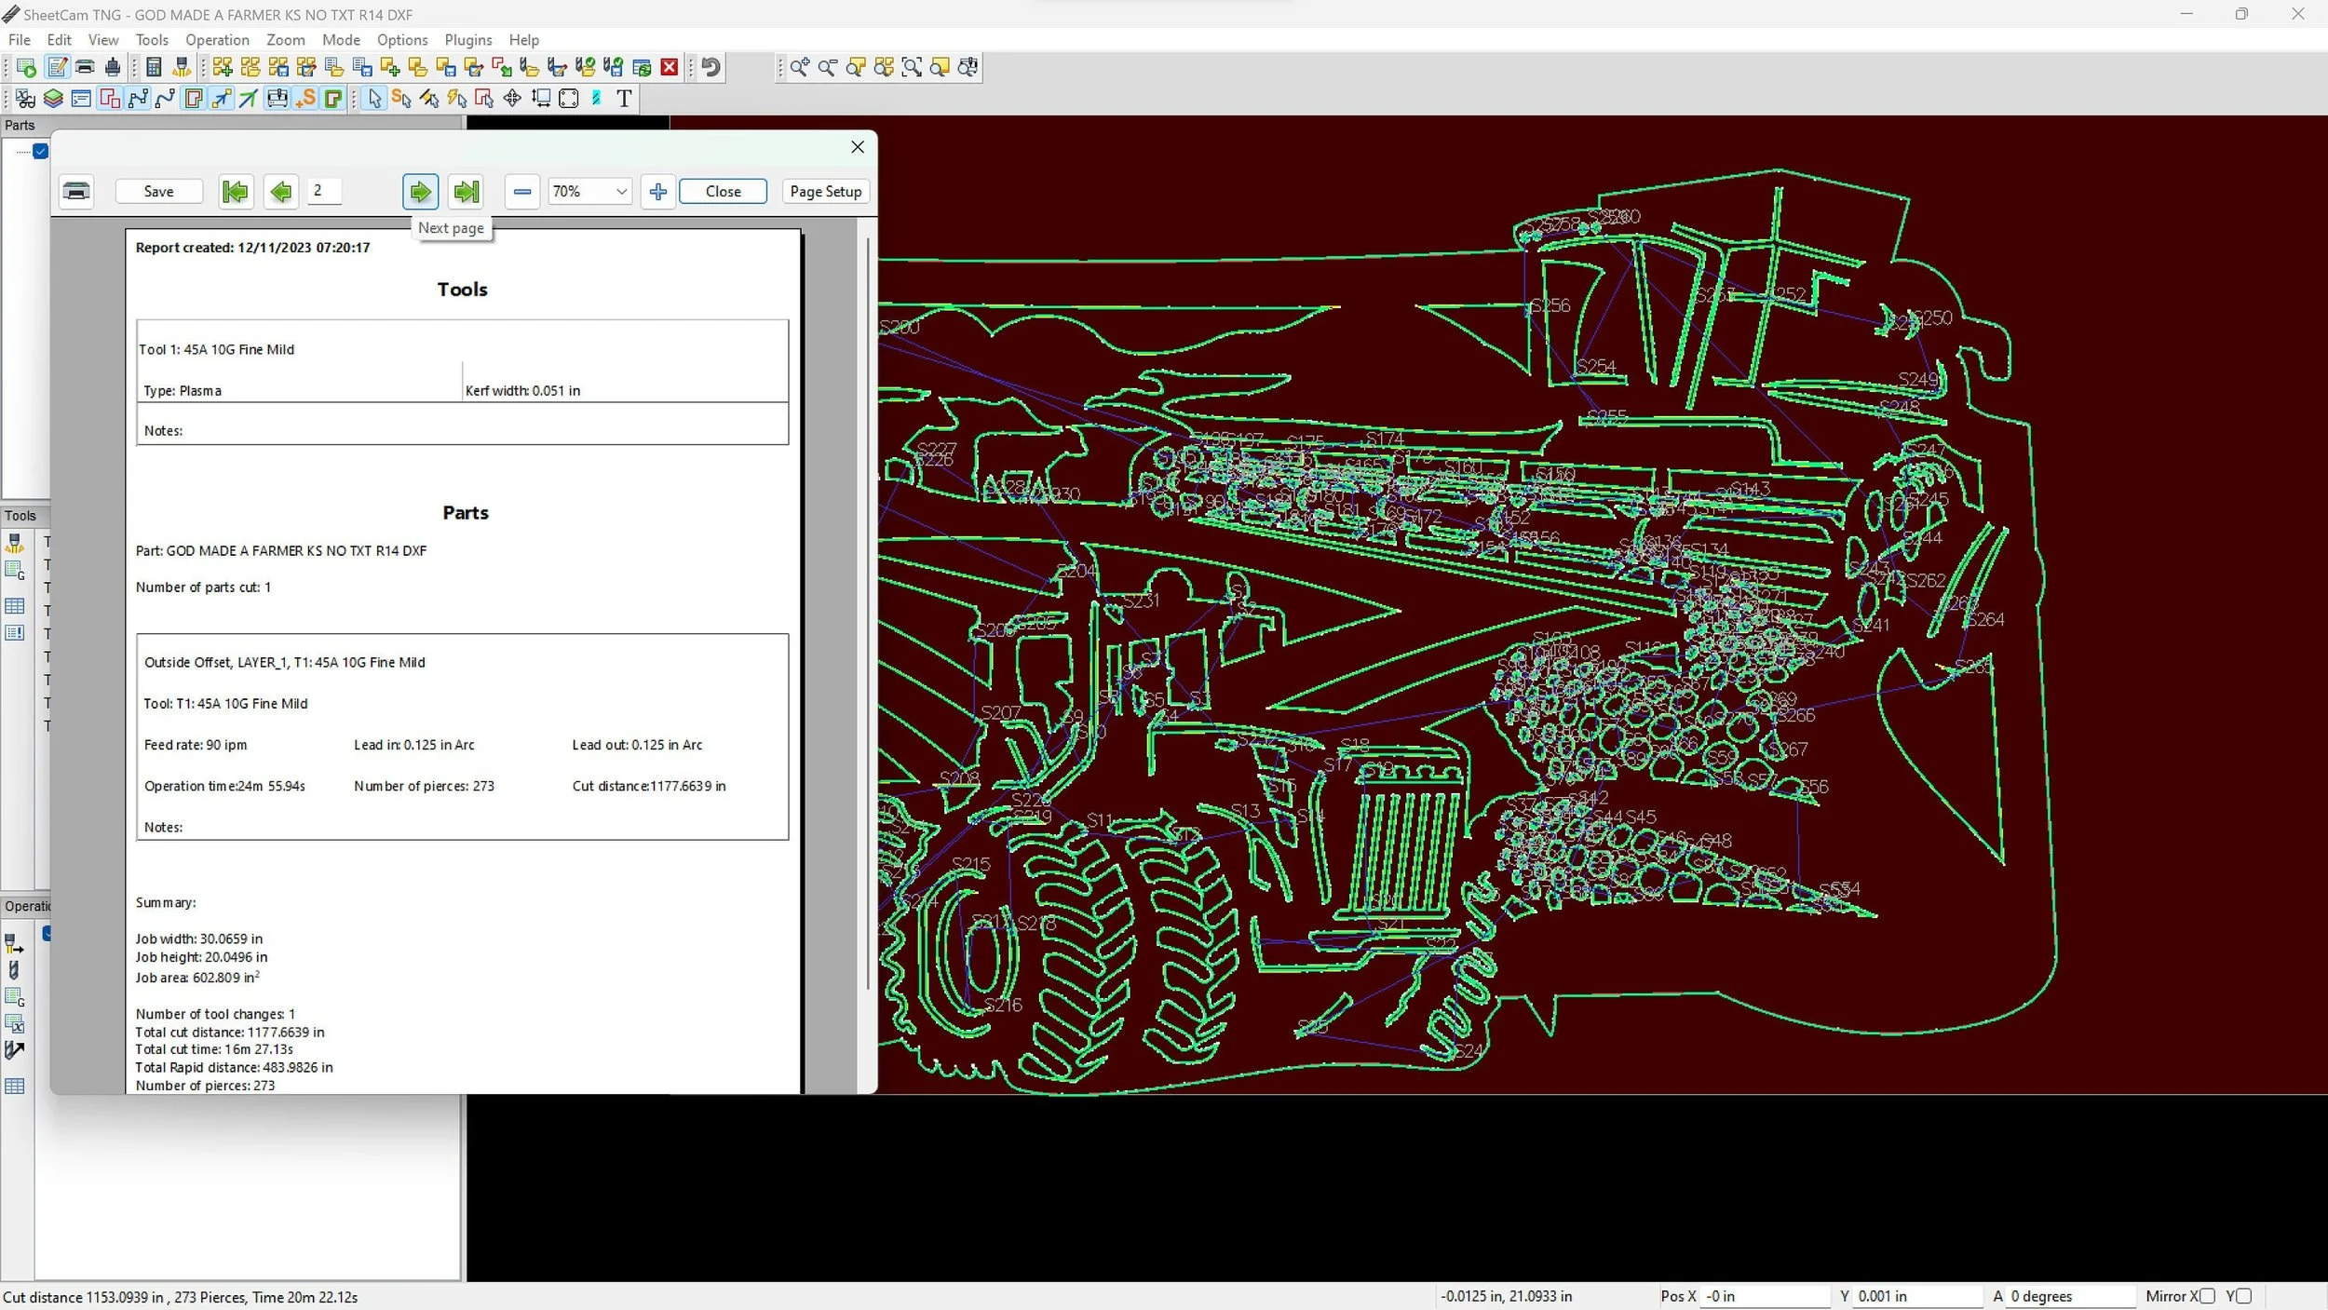Open the Plugins menu
The width and height of the screenshot is (2328, 1310).
coord(468,40)
